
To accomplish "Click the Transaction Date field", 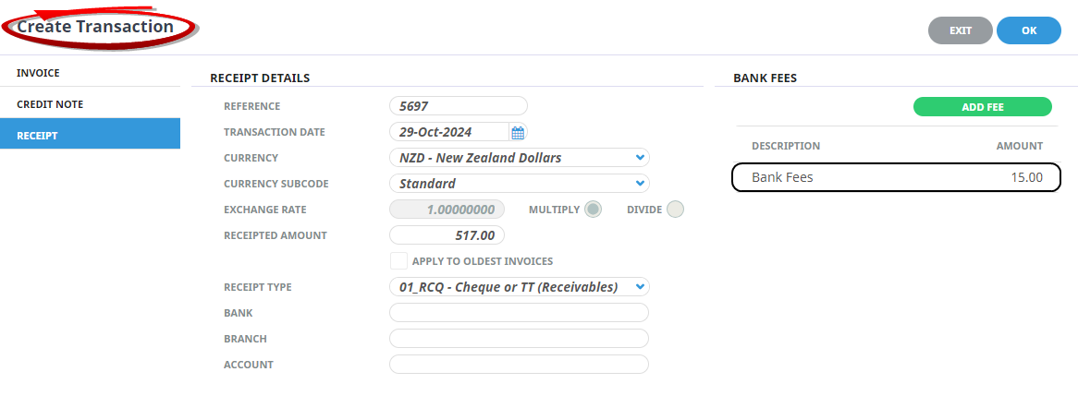I will pyautogui.click(x=448, y=132).
